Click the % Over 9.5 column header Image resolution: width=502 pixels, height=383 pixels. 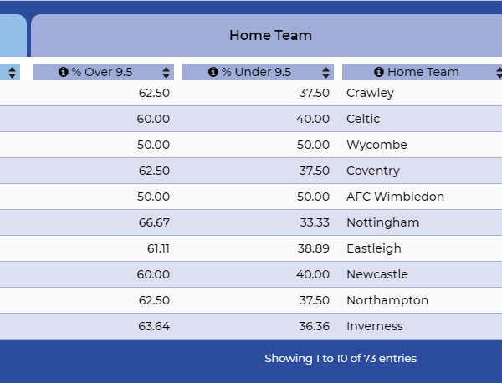pos(104,72)
